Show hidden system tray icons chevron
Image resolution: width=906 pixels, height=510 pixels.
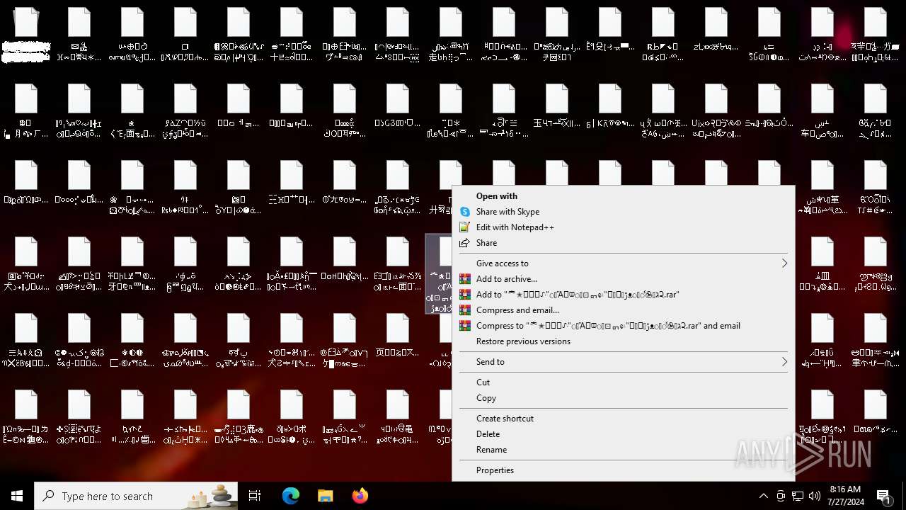click(x=763, y=496)
